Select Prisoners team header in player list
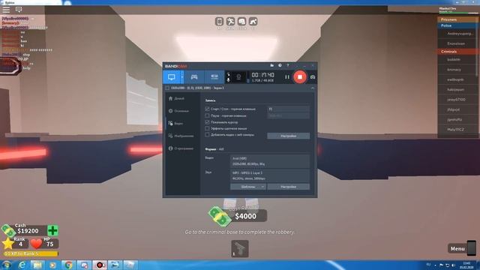Screen dimensions: 480x270 (457, 19)
